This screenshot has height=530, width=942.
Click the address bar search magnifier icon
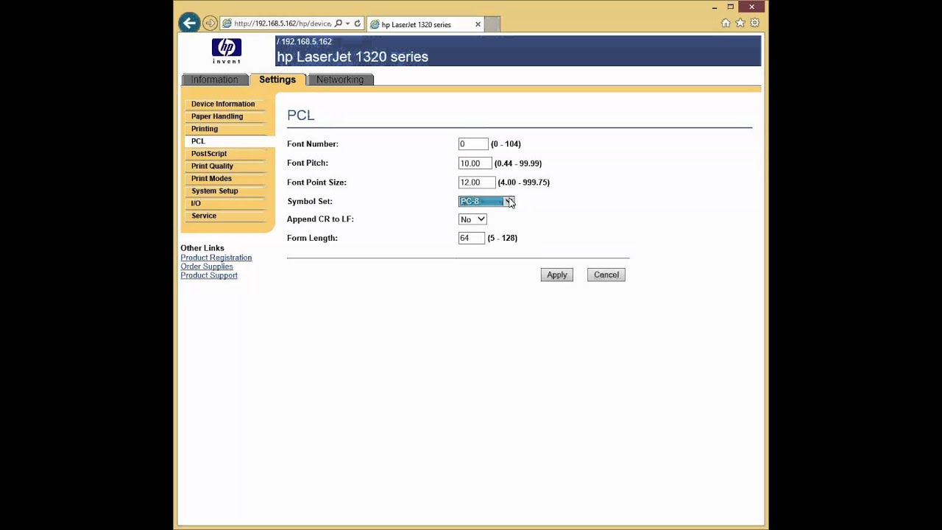(339, 24)
